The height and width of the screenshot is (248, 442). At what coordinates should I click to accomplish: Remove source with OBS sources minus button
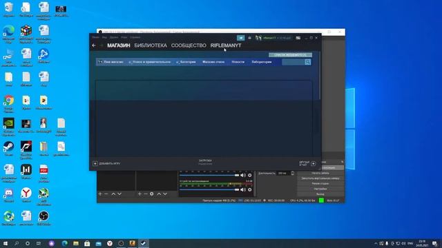146,194
